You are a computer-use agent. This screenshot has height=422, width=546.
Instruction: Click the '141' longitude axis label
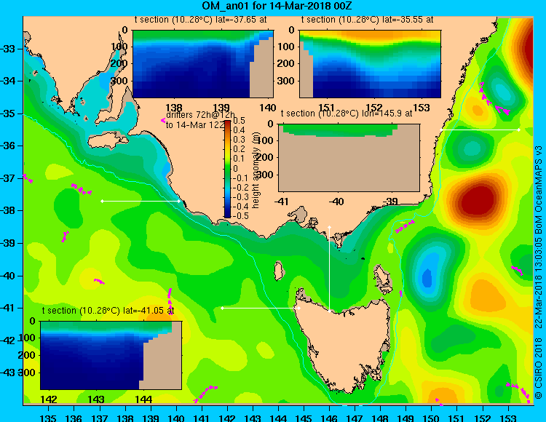[x=201, y=418]
